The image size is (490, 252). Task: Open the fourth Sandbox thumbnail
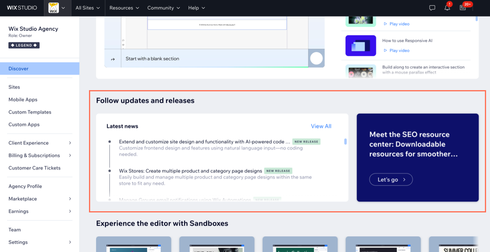pyautogui.click(x=383, y=244)
